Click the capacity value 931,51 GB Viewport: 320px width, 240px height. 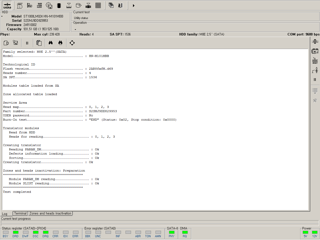(41, 29)
